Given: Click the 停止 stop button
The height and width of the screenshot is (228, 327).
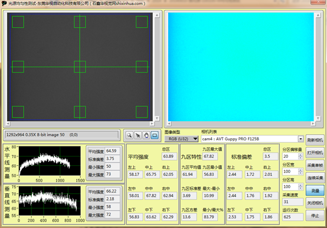Looking at the screenshot, I should [315, 216].
